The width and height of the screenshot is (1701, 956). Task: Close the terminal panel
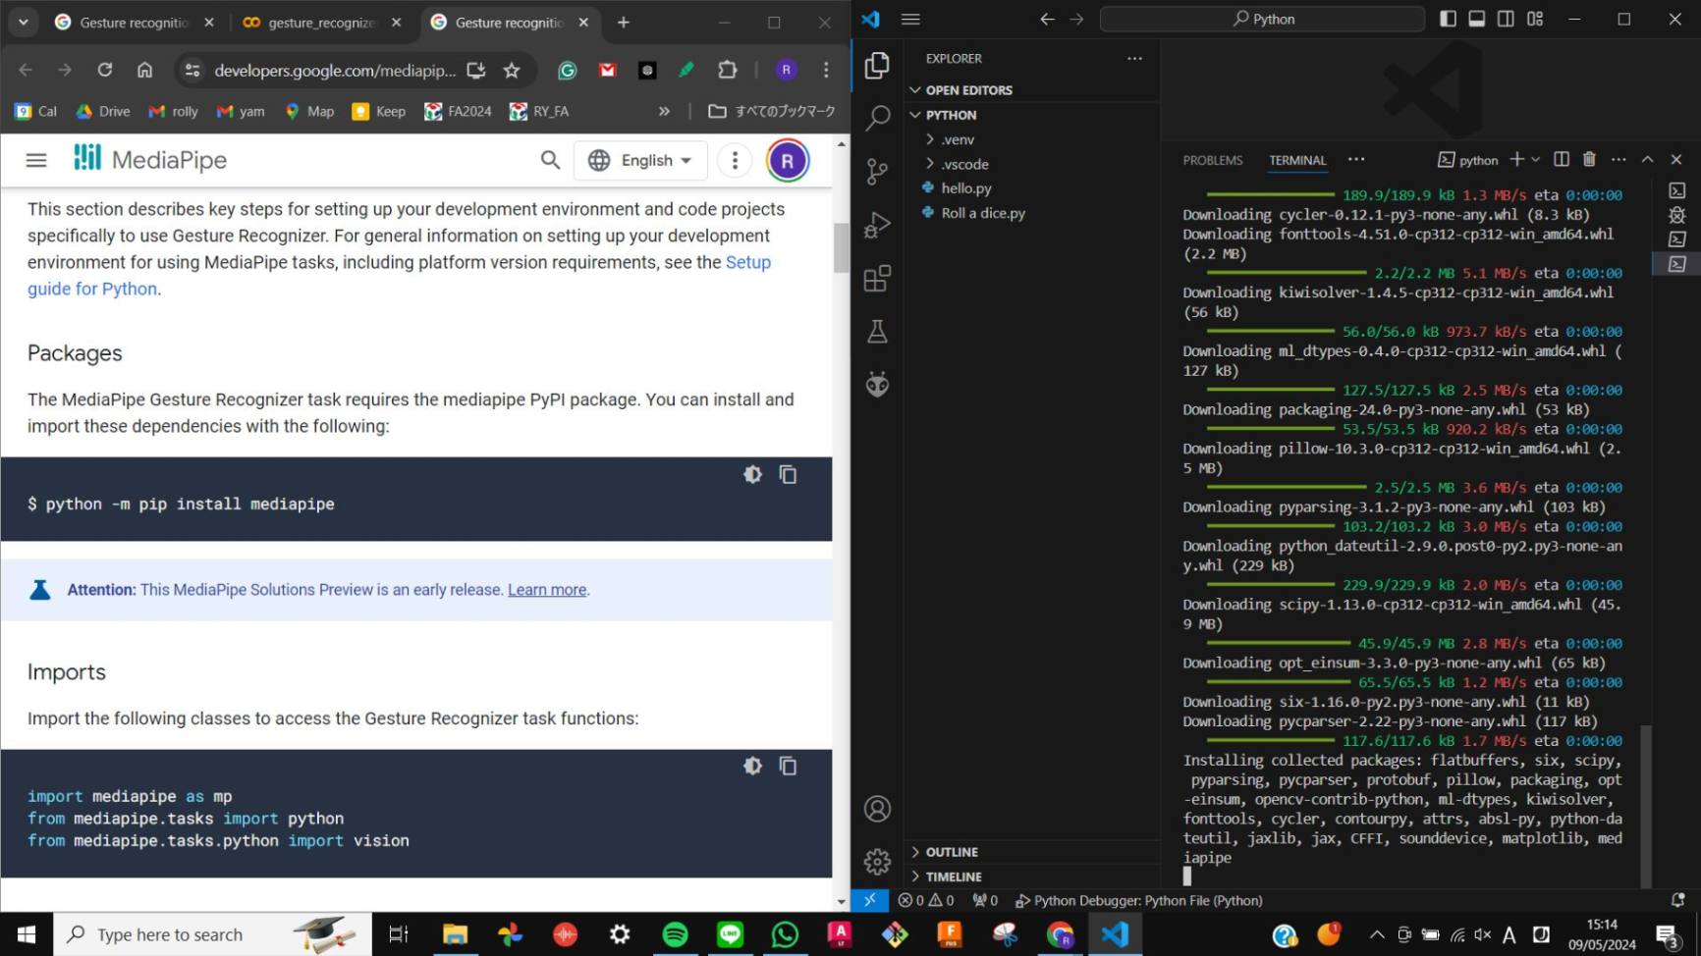click(x=1676, y=159)
